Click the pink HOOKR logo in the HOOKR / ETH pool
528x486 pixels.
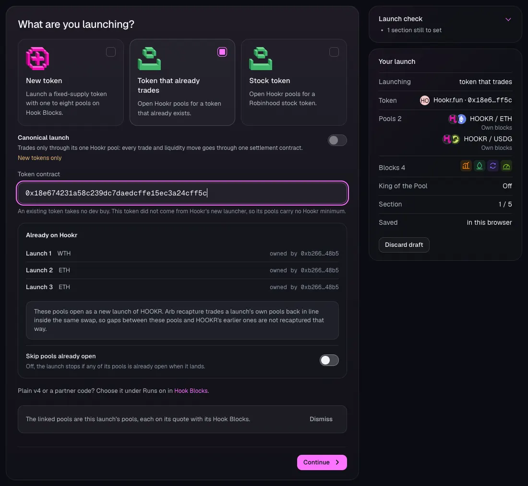click(453, 119)
